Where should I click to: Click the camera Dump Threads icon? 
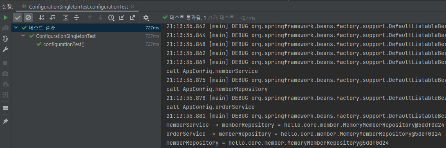click(5, 73)
